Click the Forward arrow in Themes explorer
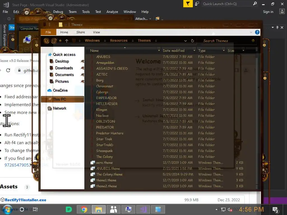 [54, 41]
